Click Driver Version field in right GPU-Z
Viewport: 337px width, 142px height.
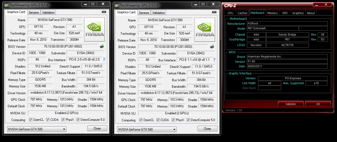177,93
